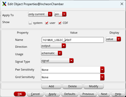Click the Cancel button
Image resolution: width=126 pixels, height=97 pixels.
click(x=35, y=94)
